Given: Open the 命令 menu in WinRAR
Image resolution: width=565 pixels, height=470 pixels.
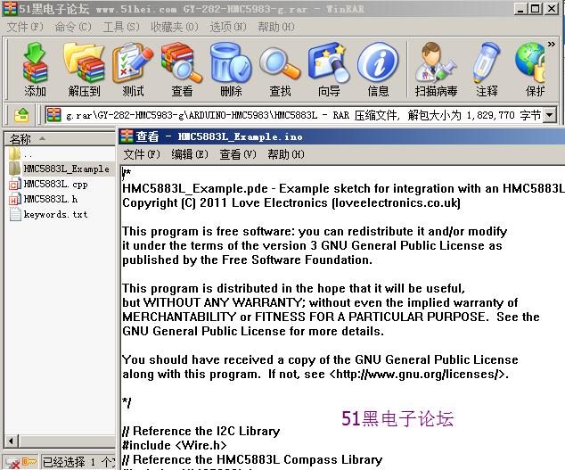Looking at the screenshot, I should [x=73, y=27].
